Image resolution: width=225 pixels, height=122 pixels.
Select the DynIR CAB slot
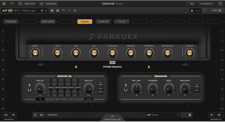click(x=103, y=22)
